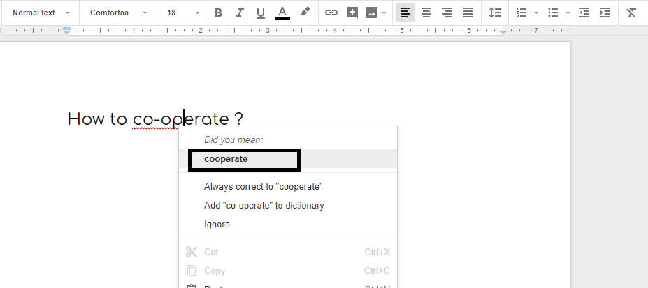This screenshot has height=288, width=648.
Task: Clear text formatting
Action: pyautogui.click(x=631, y=13)
